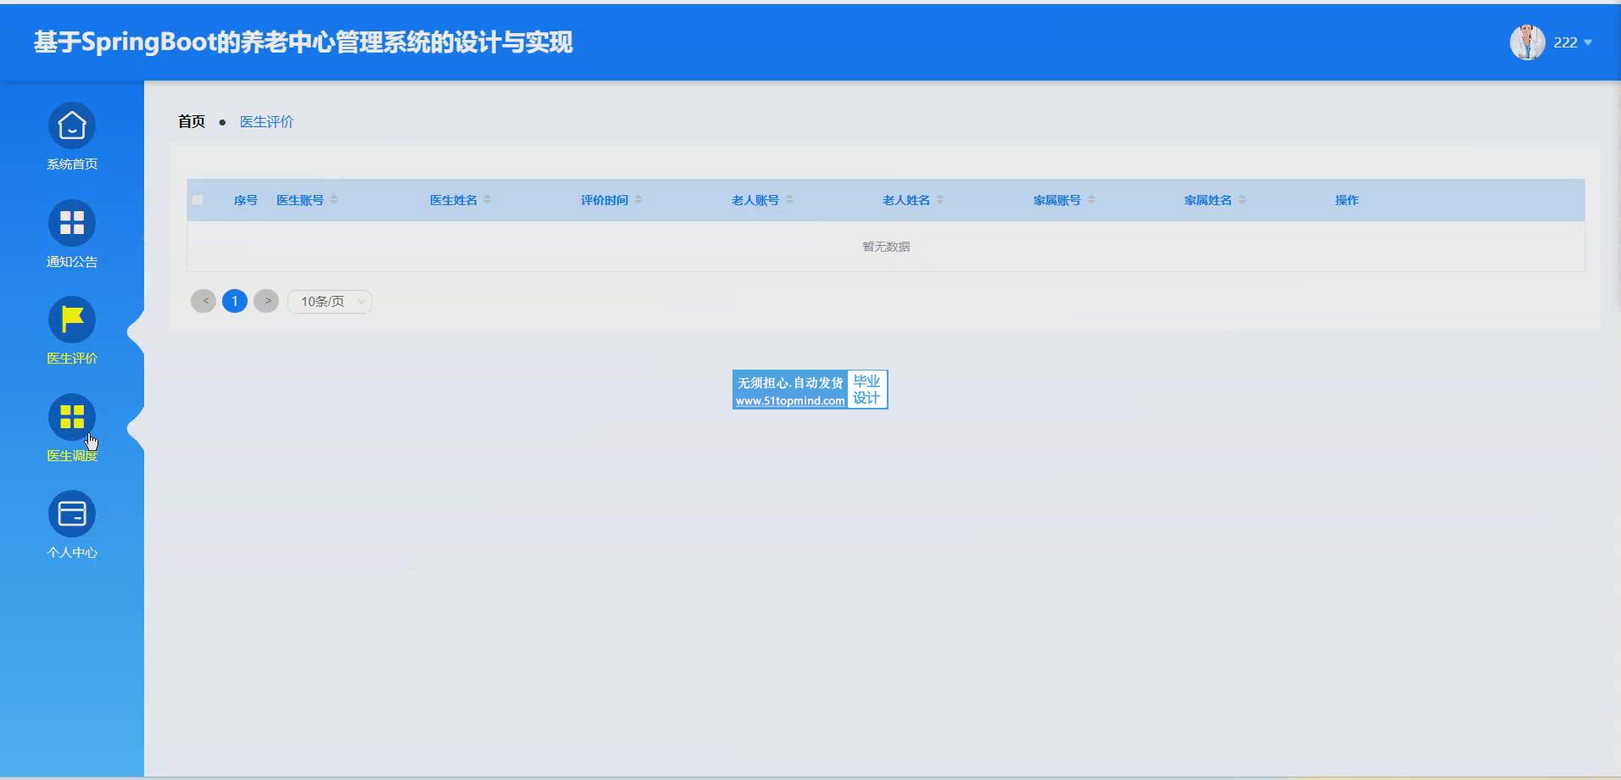1621x780 pixels.
Task: Click the 医生评价 breadcrumb link
Action: click(266, 122)
